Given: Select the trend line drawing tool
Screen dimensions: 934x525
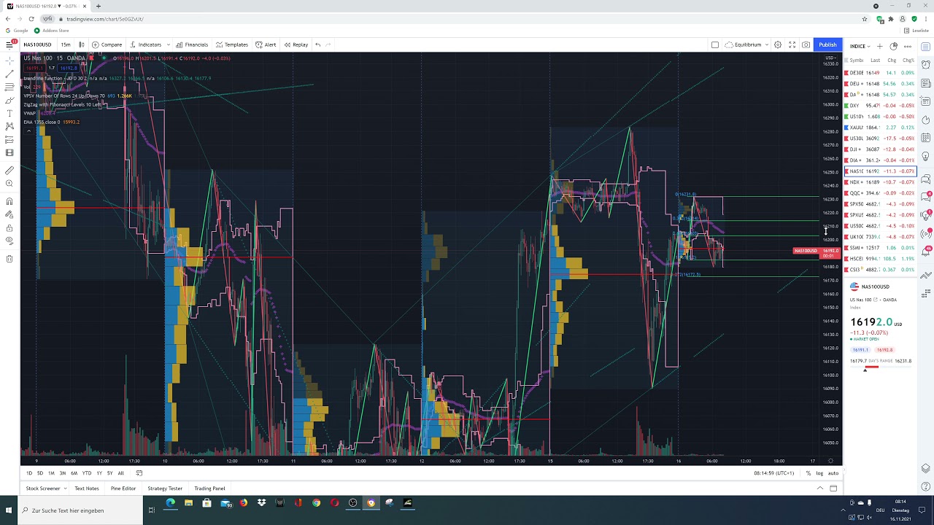Looking at the screenshot, I should 9,74.
